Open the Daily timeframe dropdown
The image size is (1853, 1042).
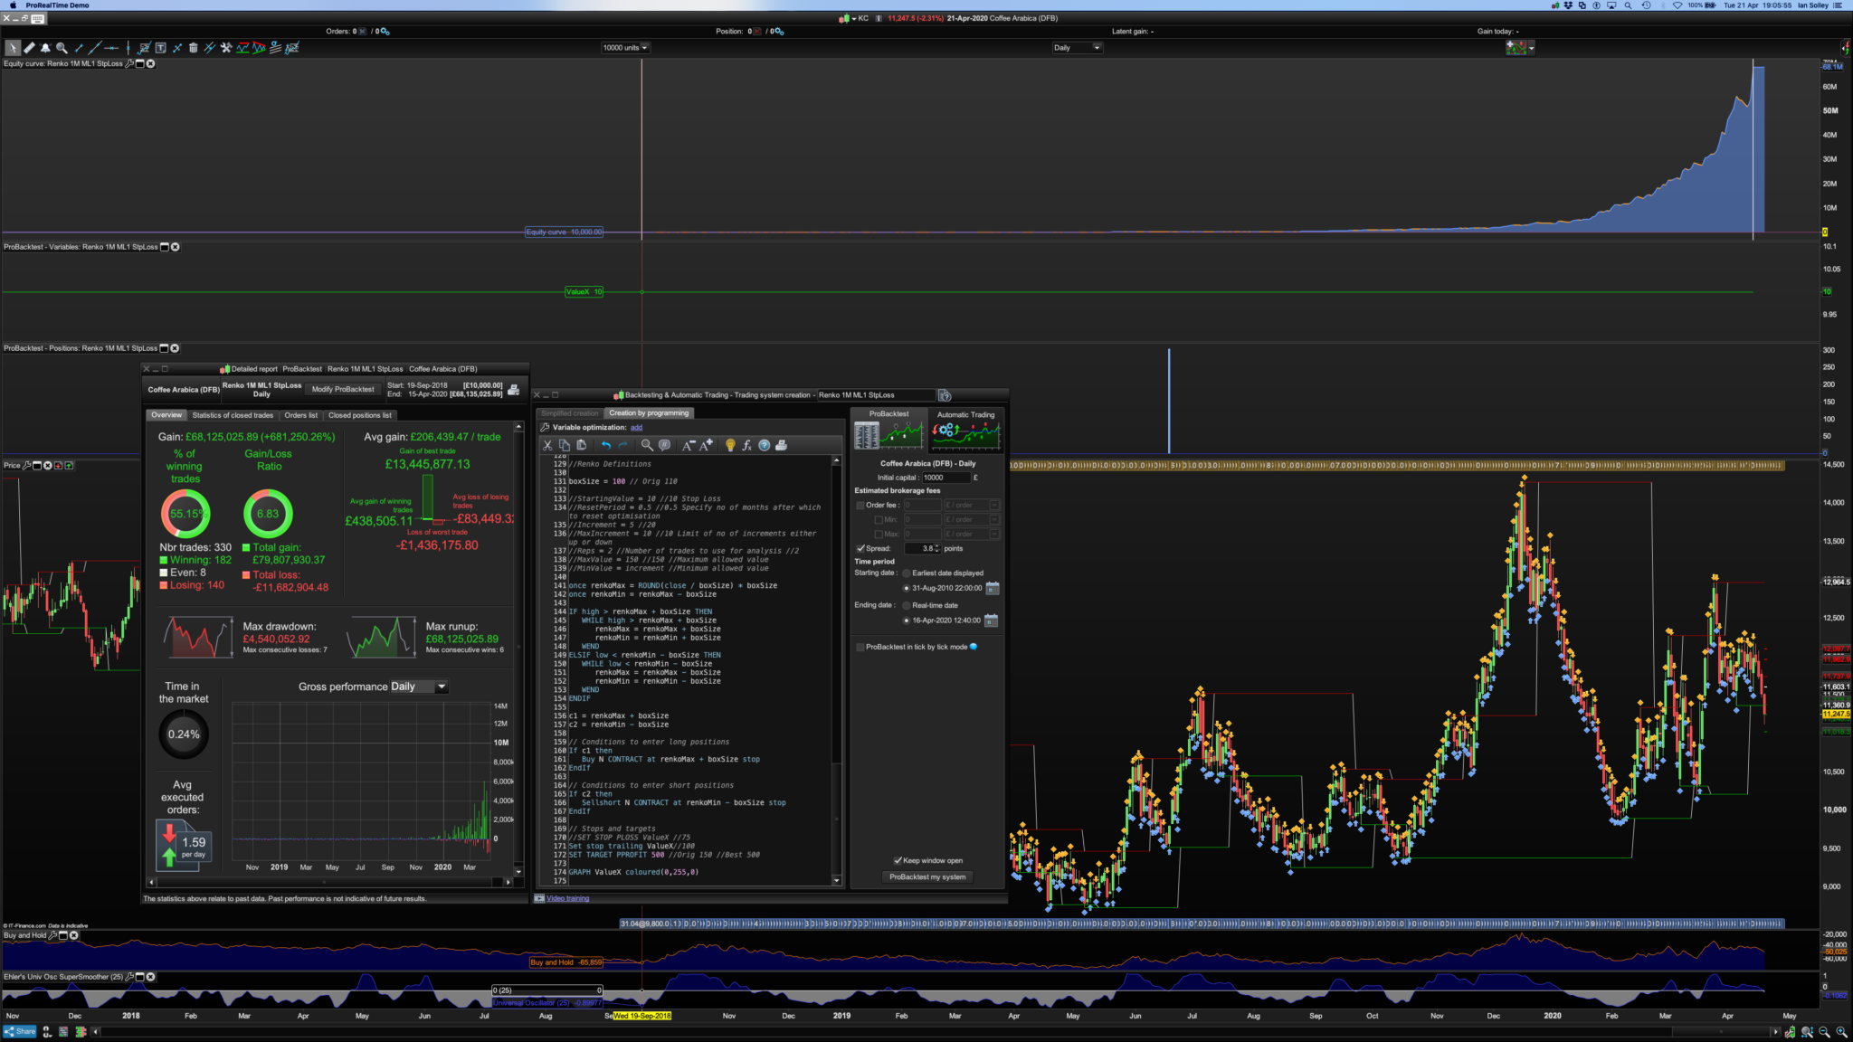tap(1077, 48)
